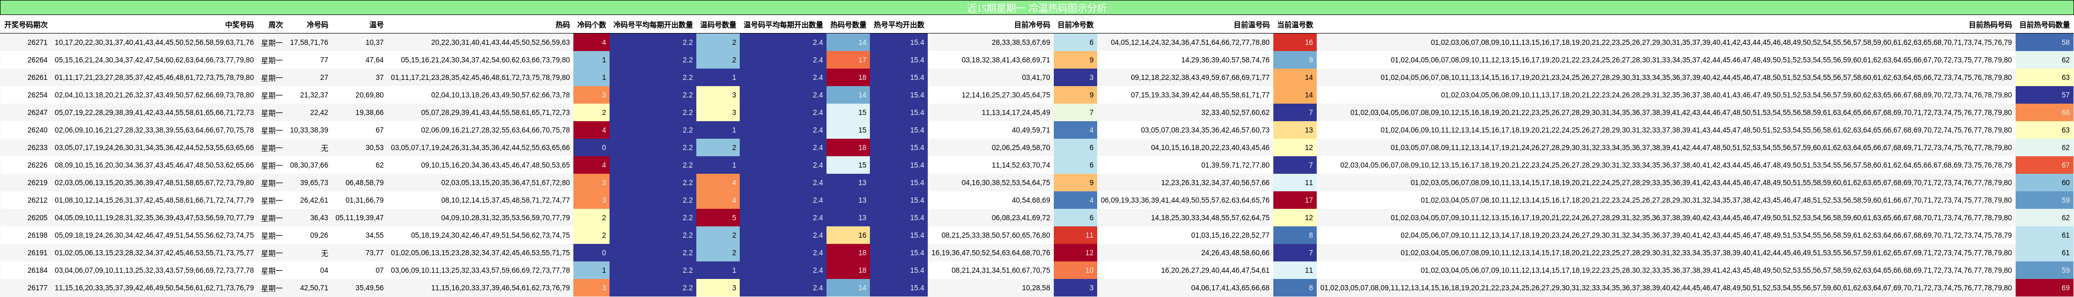Click period number 26219
This screenshot has width=2074, height=297.
pos(37,183)
